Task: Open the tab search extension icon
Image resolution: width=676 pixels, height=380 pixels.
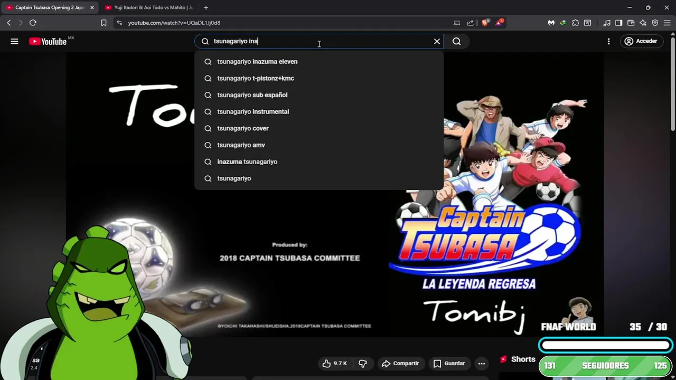Action: tap(587, 23)
